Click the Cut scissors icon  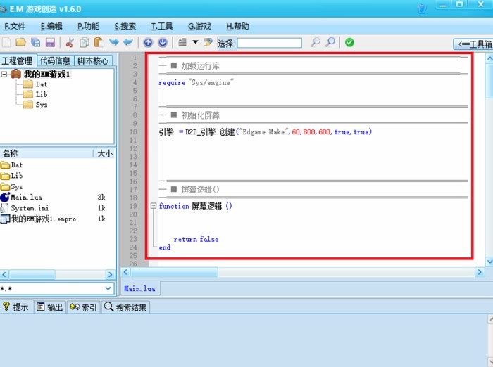[x=70, y=42]
